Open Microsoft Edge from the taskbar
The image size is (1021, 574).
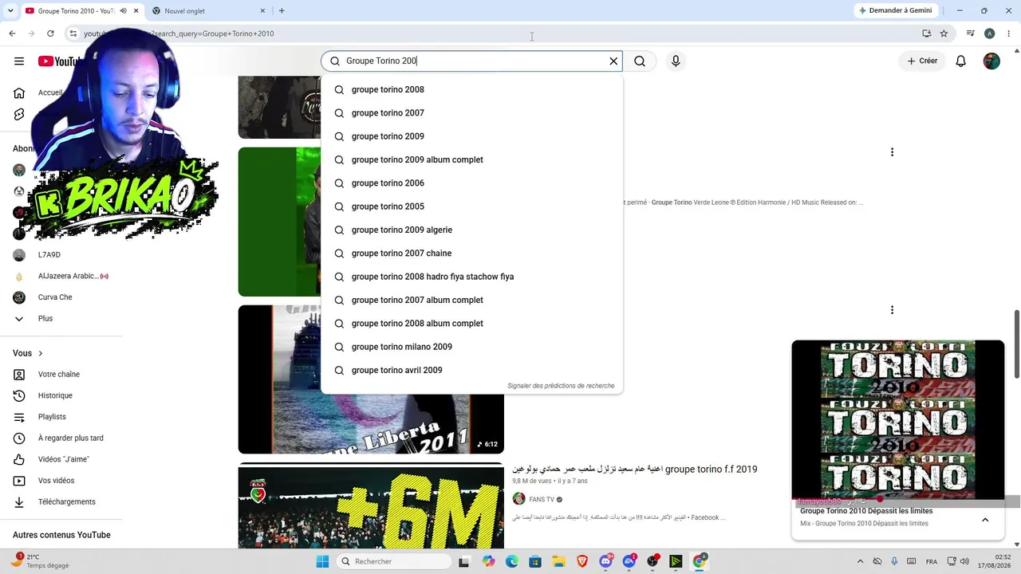pyautogui.click(x=512, y=561)
